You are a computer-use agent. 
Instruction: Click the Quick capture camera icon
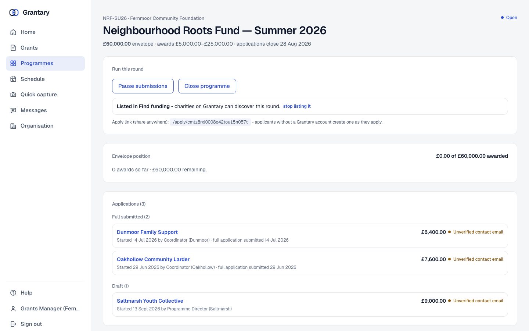pyautogui.click(x=13, y=95)
